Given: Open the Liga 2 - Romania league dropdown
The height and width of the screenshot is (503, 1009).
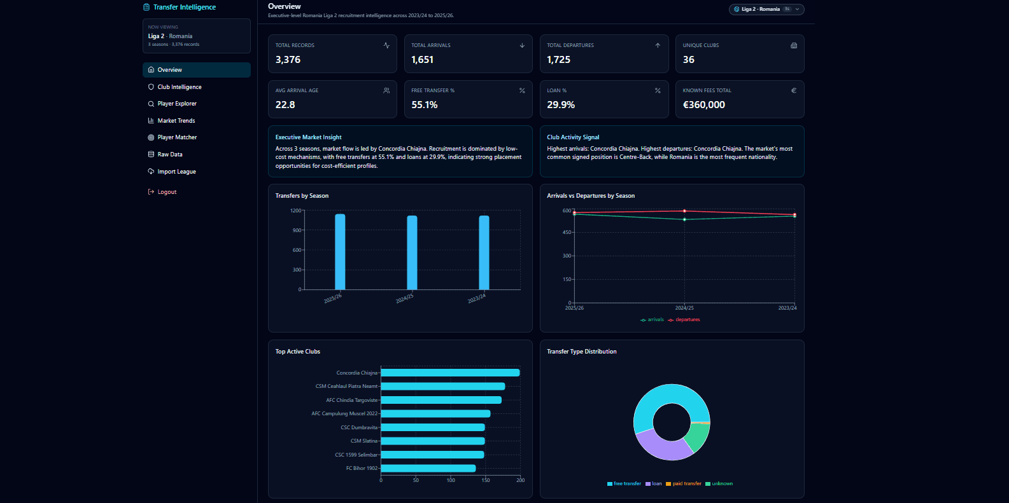Looking at the screenshot, I should (766, 10).
